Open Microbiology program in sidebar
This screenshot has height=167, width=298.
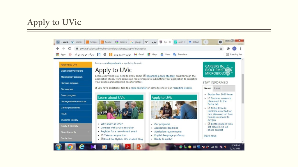76,77
